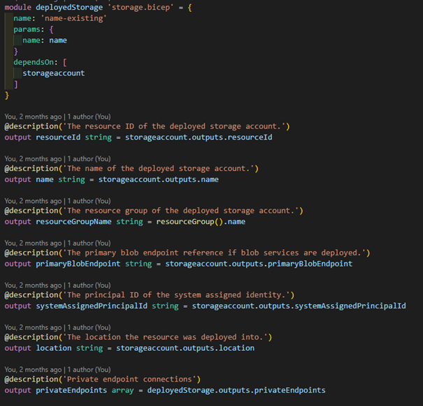Click the deployedStorage.outputs.privateEndpoints expression
This screenshot has height=406, width=423.
click(236, 390)
